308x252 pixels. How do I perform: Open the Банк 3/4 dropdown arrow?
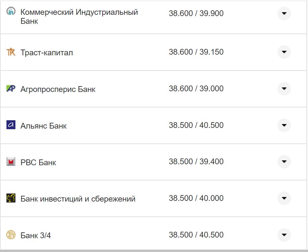click(284, 235)
